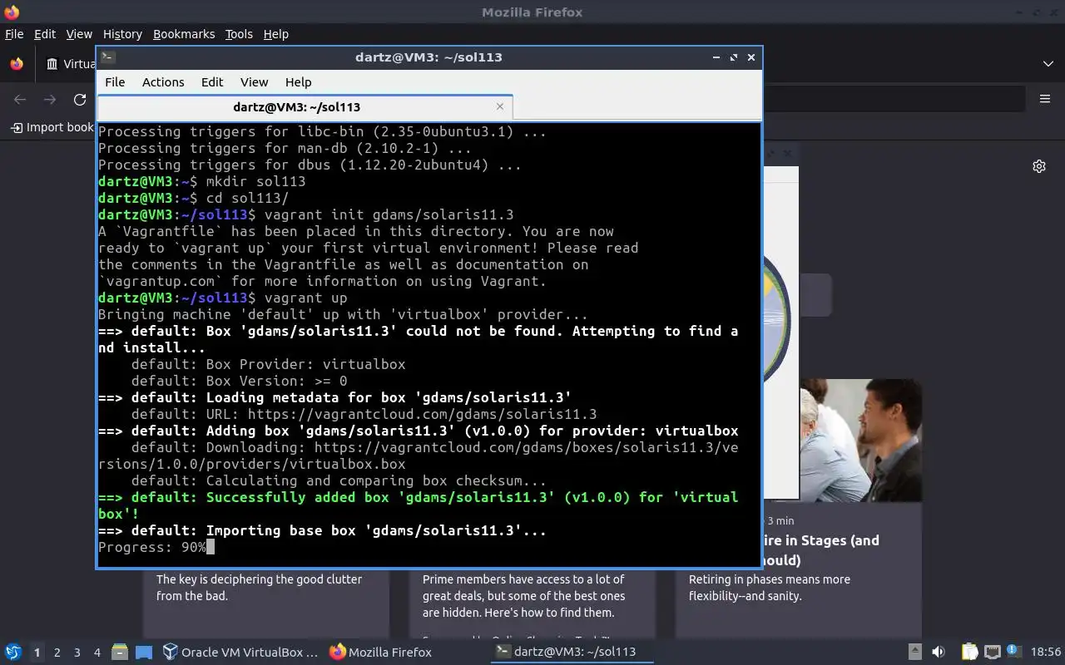Click the 'default: Box Provider: virtualbox' line
Viewport: 1065px width, 665px height.
click(268, 364)
